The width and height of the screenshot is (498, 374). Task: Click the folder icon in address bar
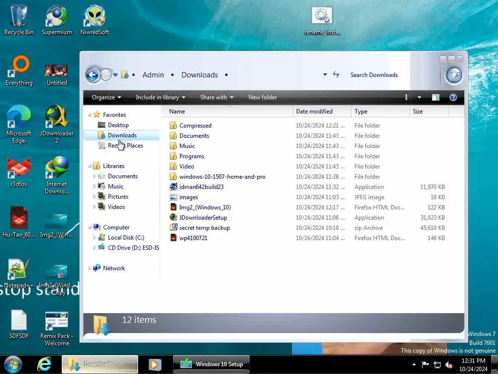pos(125,75)
